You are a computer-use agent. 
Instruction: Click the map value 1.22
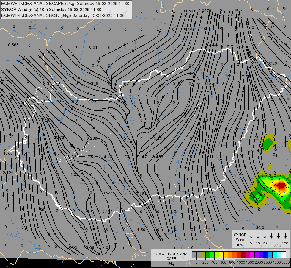tap(75, 174)
